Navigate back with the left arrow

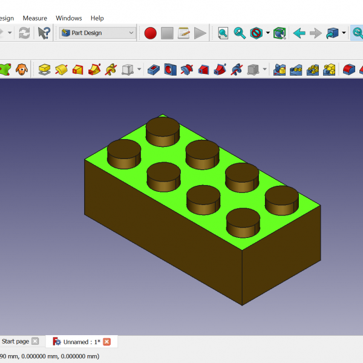299,33
